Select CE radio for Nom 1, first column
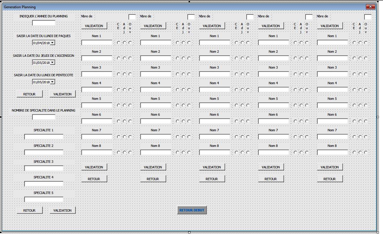The height and width of the screenshot is (234, 383). click(x=118, y=43)
